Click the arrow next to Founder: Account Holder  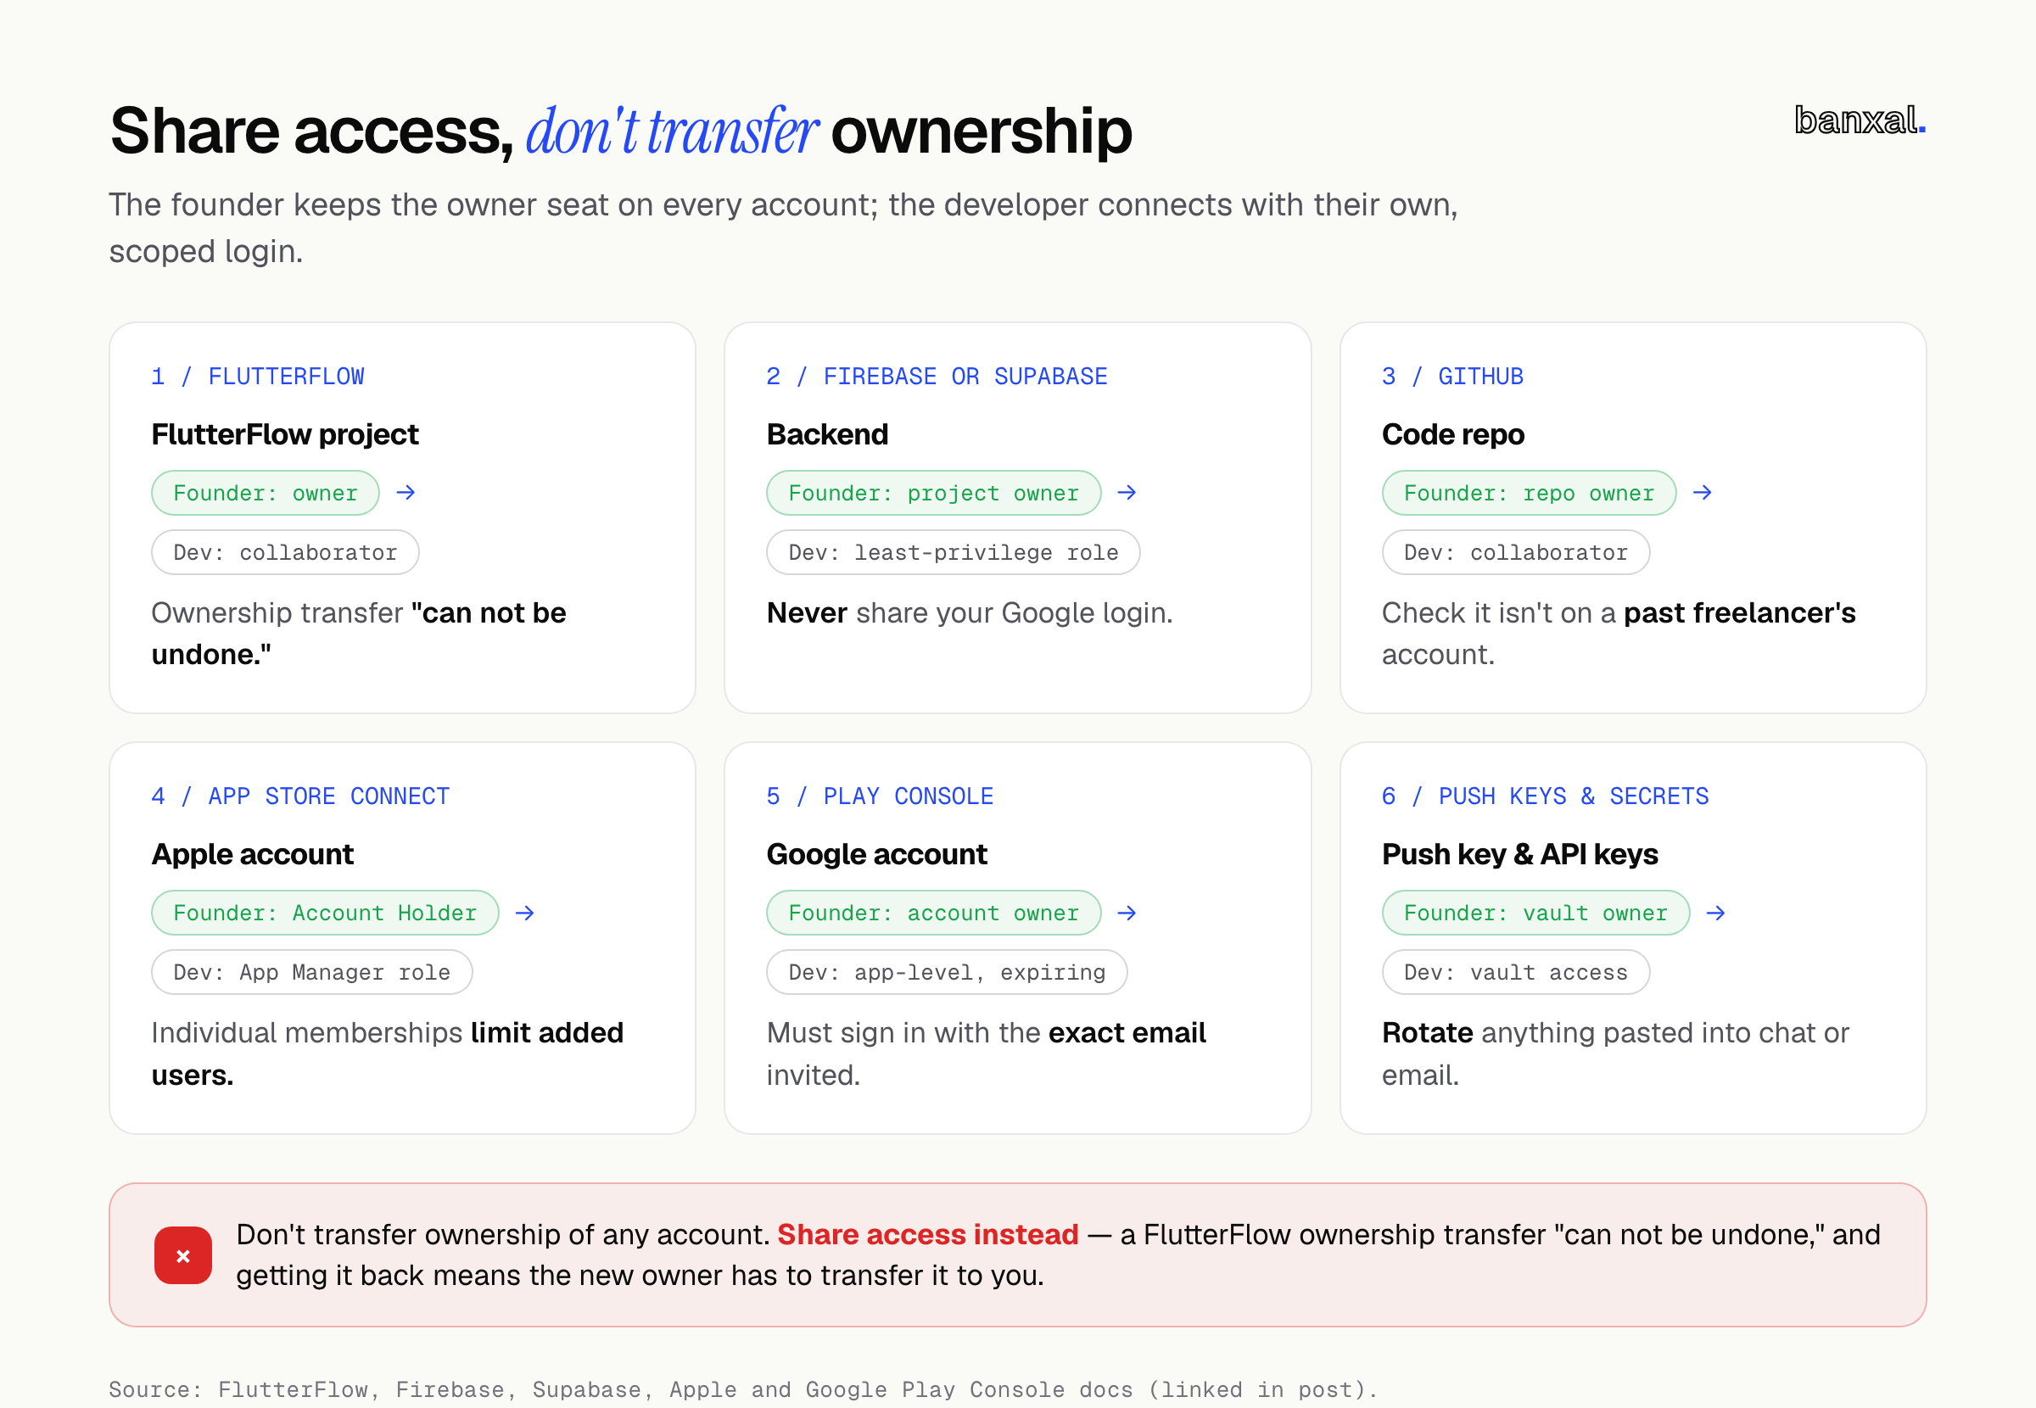tap(525, 912)
